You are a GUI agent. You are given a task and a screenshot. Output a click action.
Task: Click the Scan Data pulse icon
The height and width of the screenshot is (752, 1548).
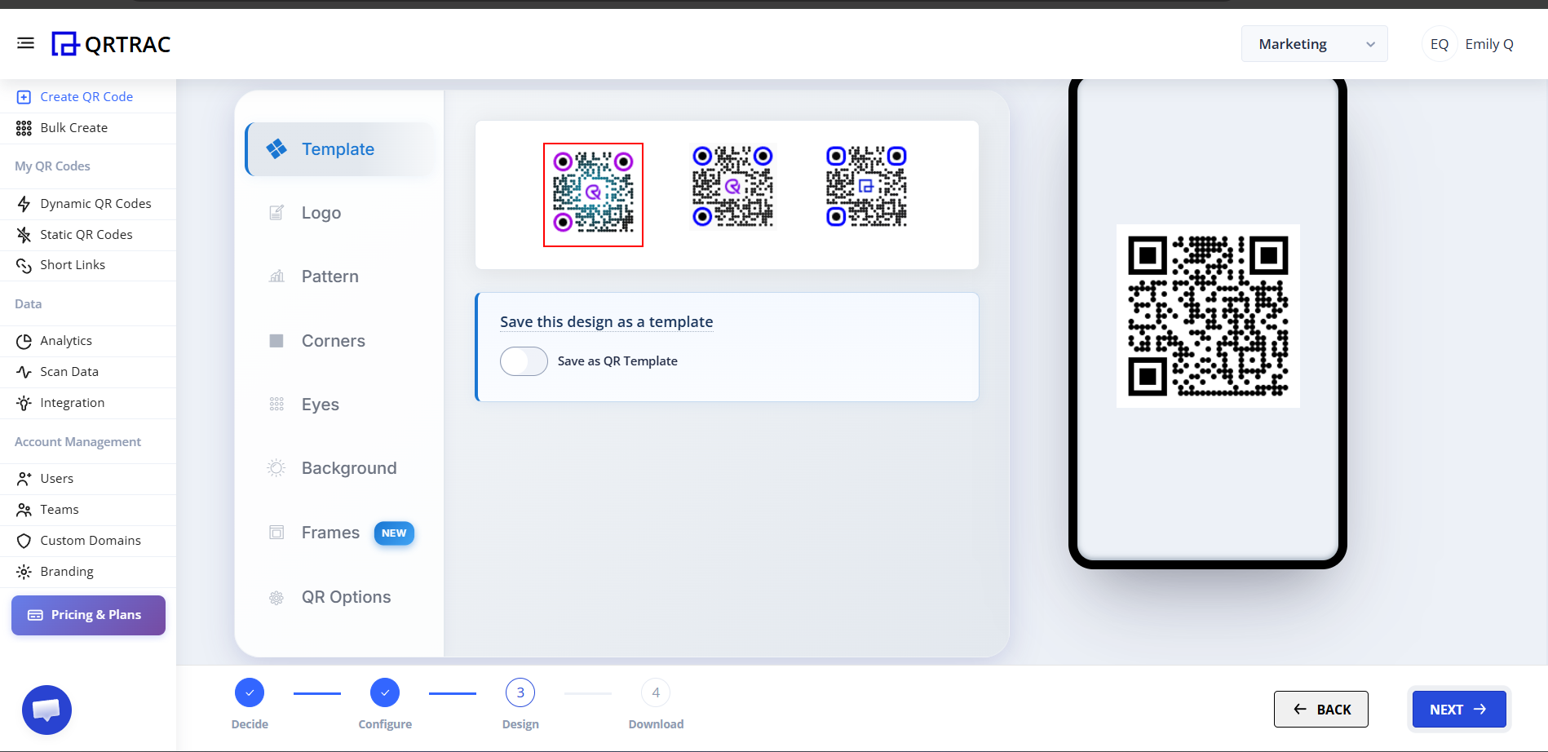pyautogui.click(x=24, y=372)
